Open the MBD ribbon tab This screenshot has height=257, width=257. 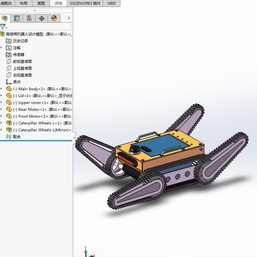(x=112, y=3)
